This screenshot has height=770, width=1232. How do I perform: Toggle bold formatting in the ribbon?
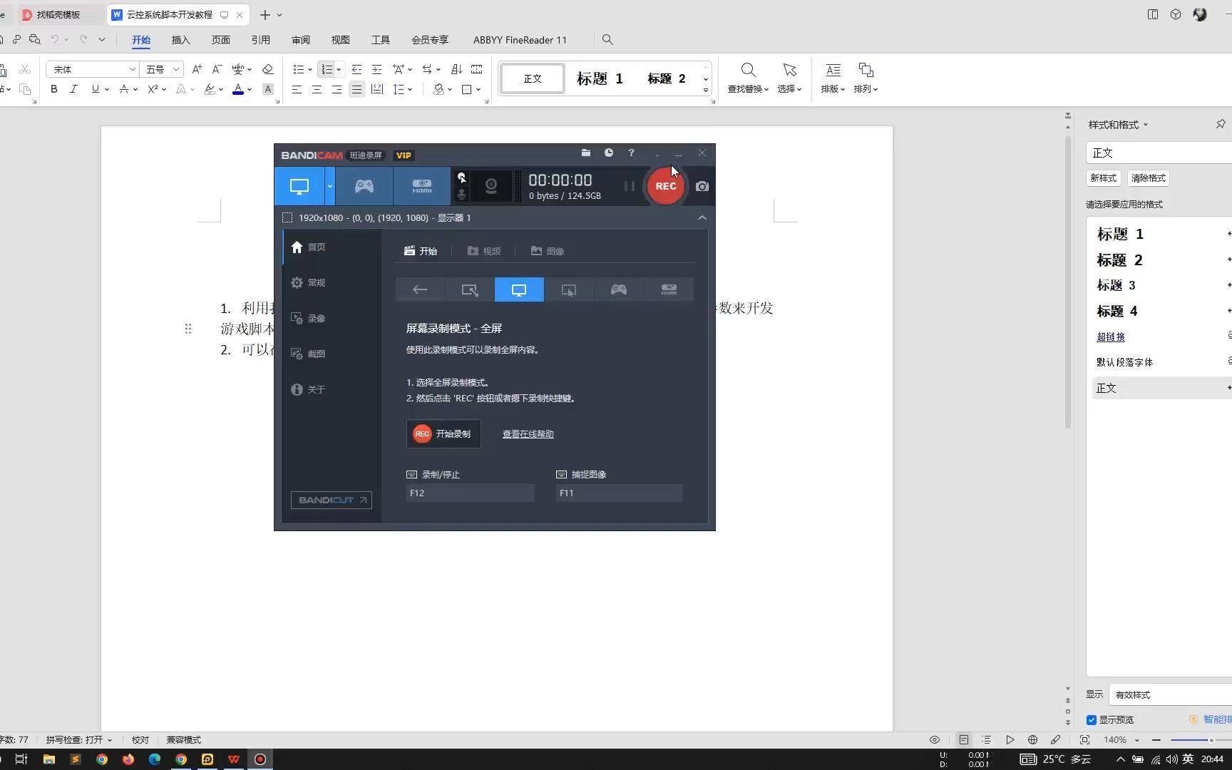click(53, 89)
